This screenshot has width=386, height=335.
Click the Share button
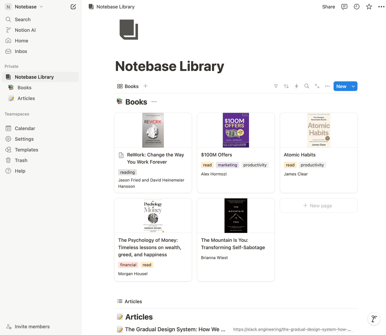point(328,7)
